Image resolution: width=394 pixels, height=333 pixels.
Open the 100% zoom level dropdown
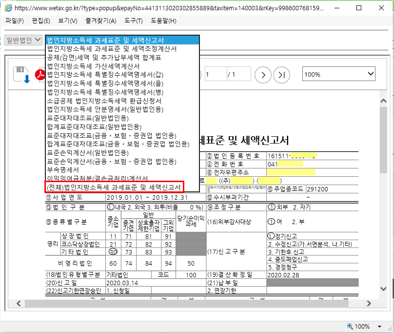(338, 74)
